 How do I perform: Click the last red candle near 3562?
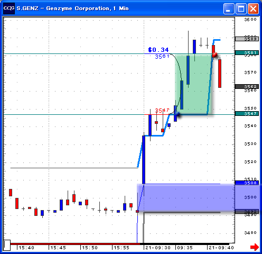[220, 74]
